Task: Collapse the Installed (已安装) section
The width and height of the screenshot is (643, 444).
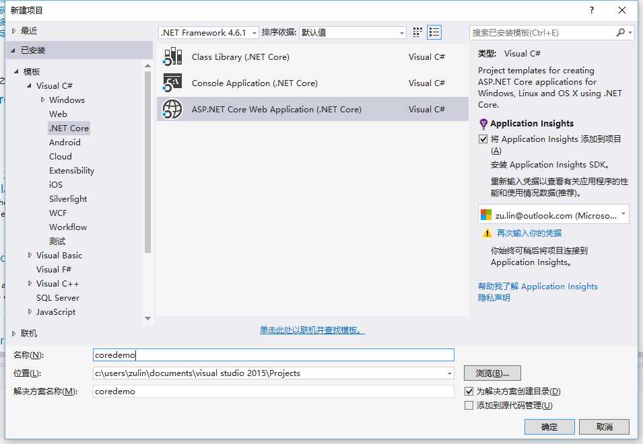Action: tap(13, 50)
